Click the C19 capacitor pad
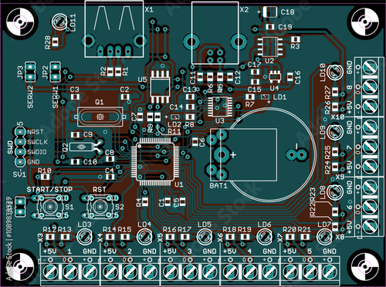 pyautogui.click(x=270, y=26)
